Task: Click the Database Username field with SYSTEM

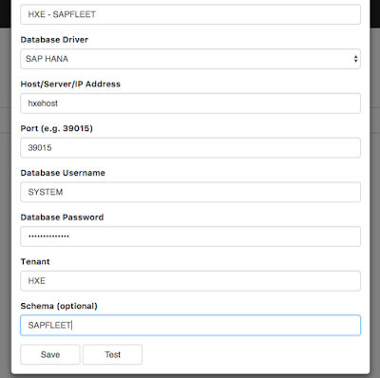Action: point(190,192)
